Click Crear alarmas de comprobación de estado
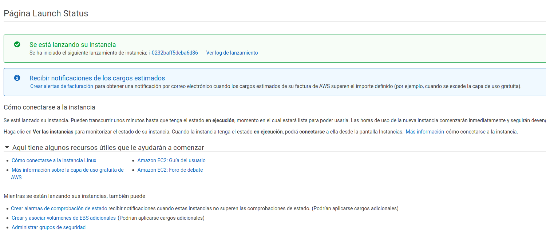The image size is (546, 251). (59, 208)
